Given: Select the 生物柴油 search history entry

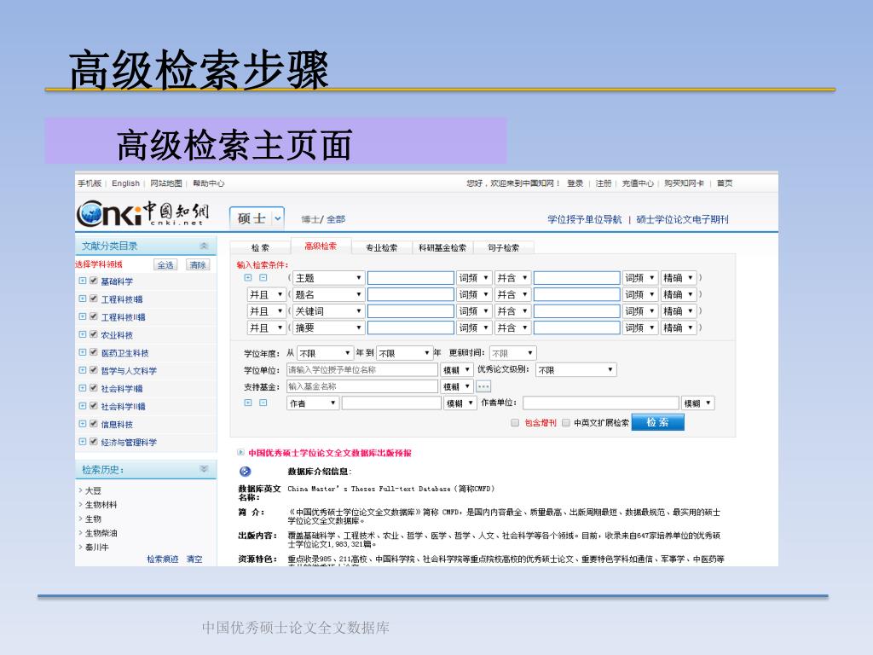Looking at the screenshot, I should coord(101,533).
